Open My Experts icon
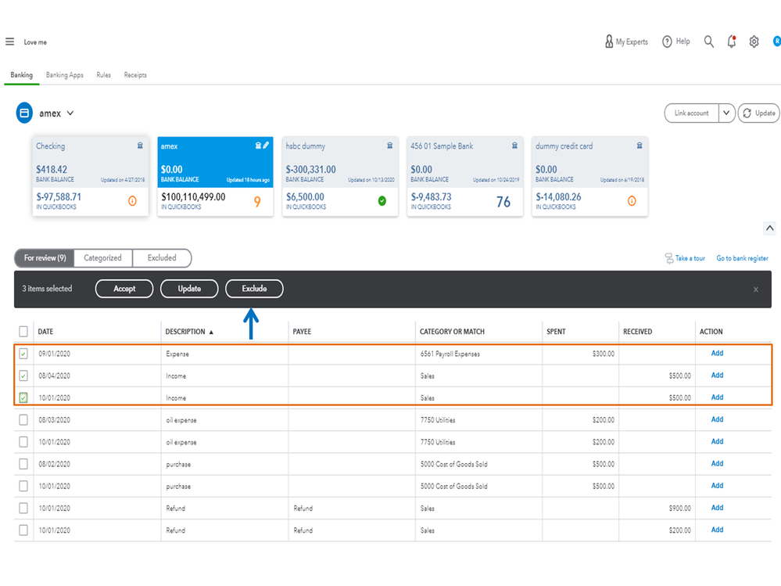This screenshot has width=781, height=586. pyautogui.click(x=609, y=41)
